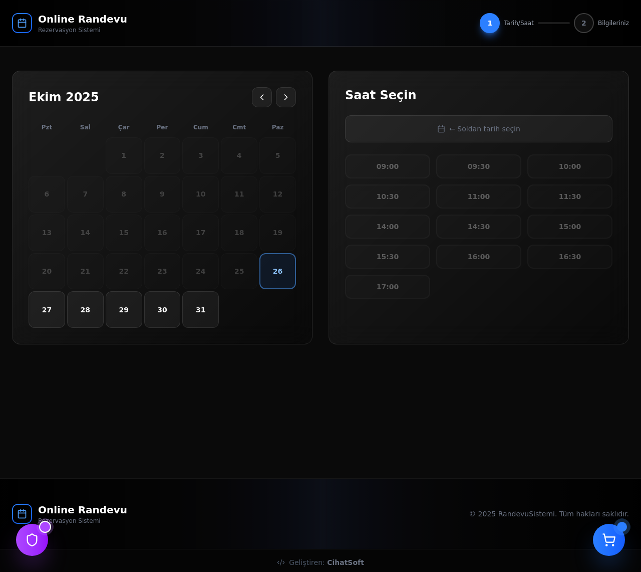Select step 1 Tarih/Saat indicator

[x=490, y=23]
